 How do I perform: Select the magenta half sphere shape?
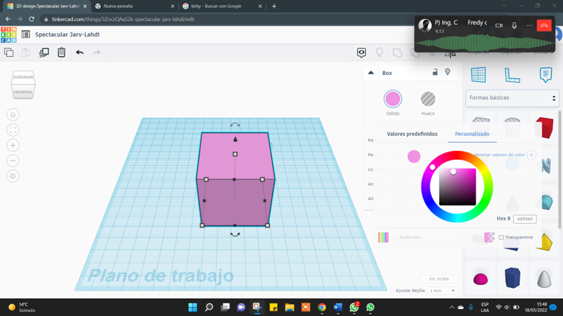(480, 279)
